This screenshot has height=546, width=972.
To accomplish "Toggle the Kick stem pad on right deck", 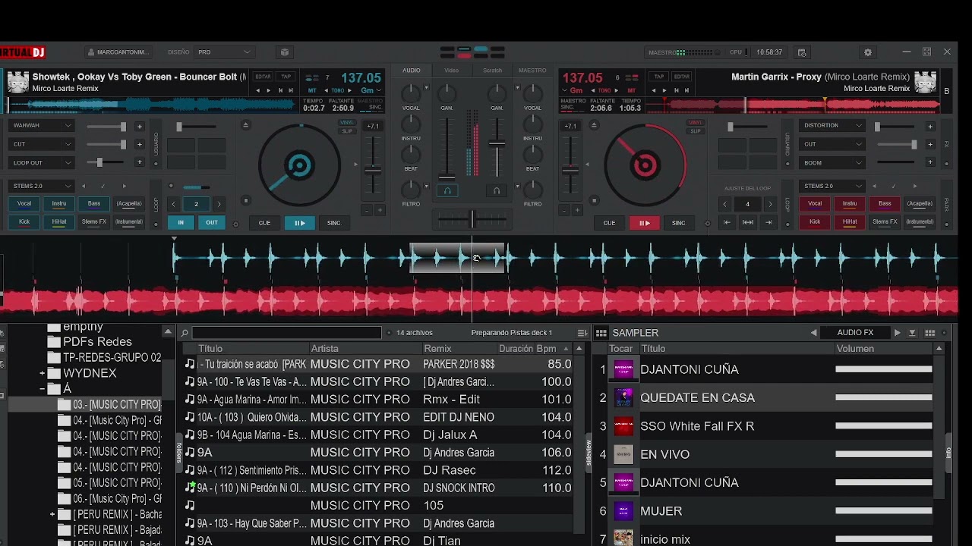I will click(815, 222).
